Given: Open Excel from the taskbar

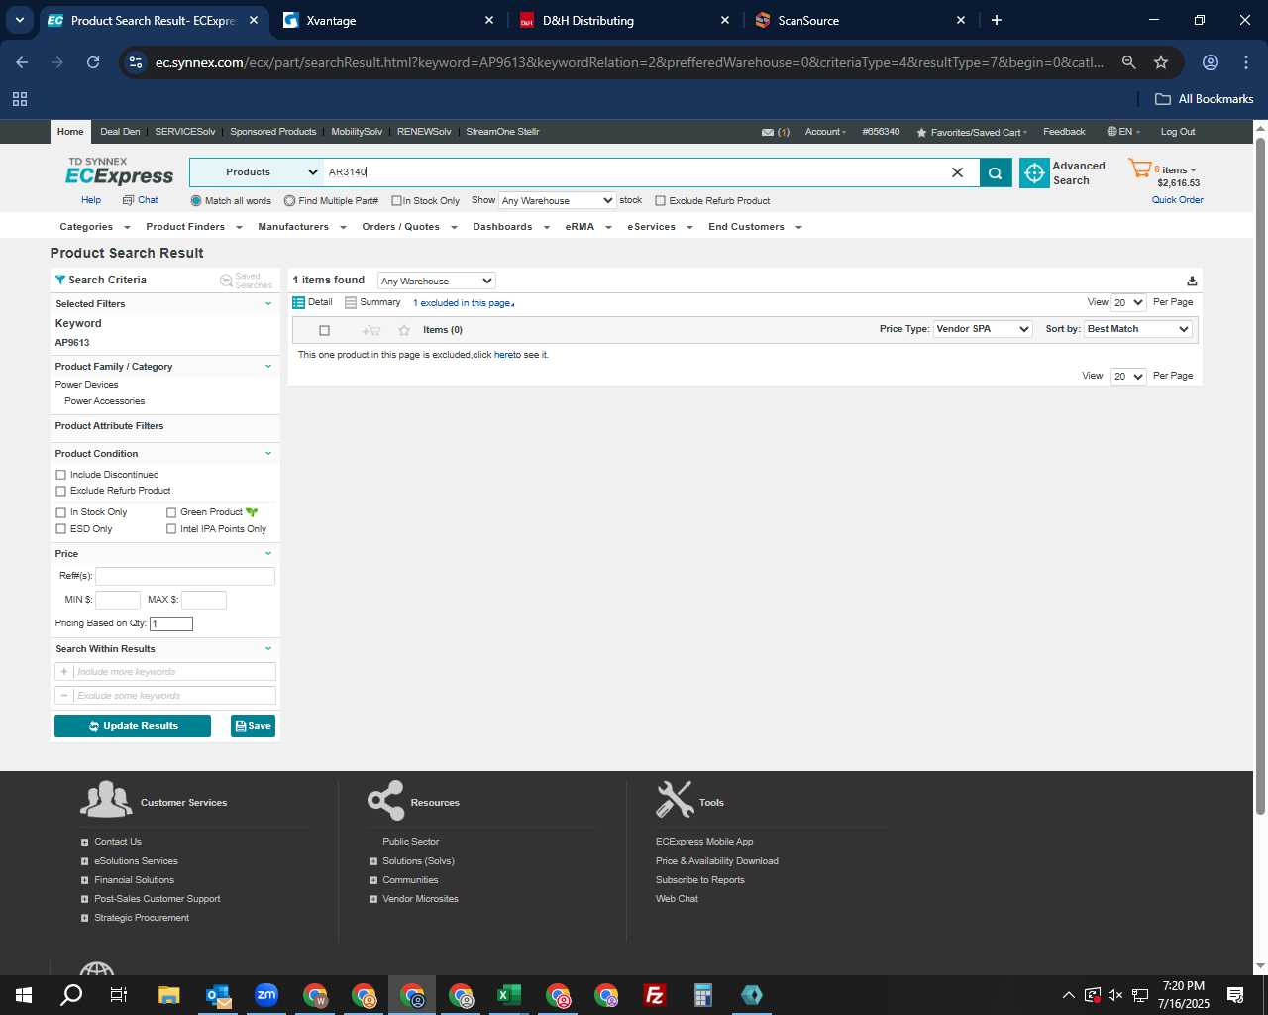Looking at the screenshot, I should coord(509,995).
